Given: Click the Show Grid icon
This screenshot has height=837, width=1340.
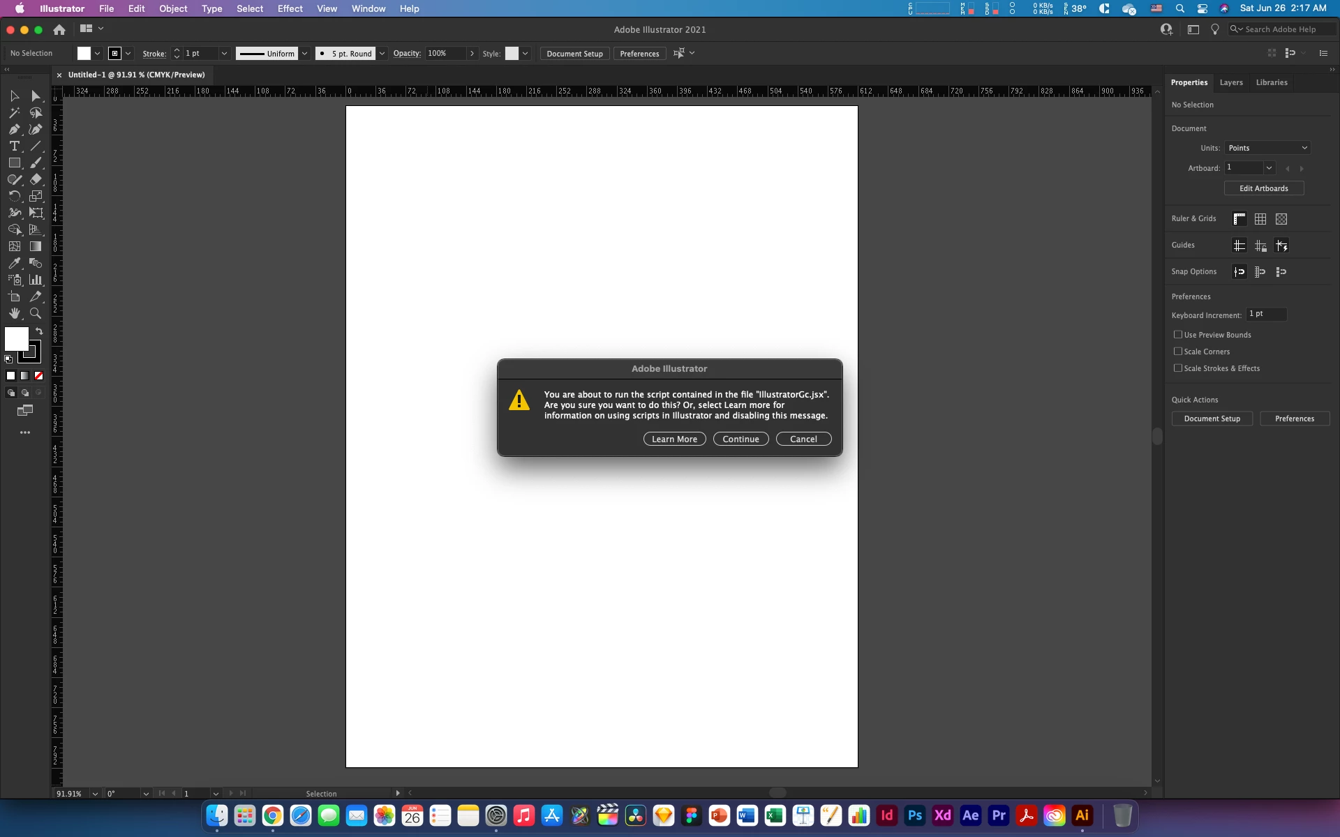Looking at the screenshot, I should pyautogui.click(x=1260, y=219).
